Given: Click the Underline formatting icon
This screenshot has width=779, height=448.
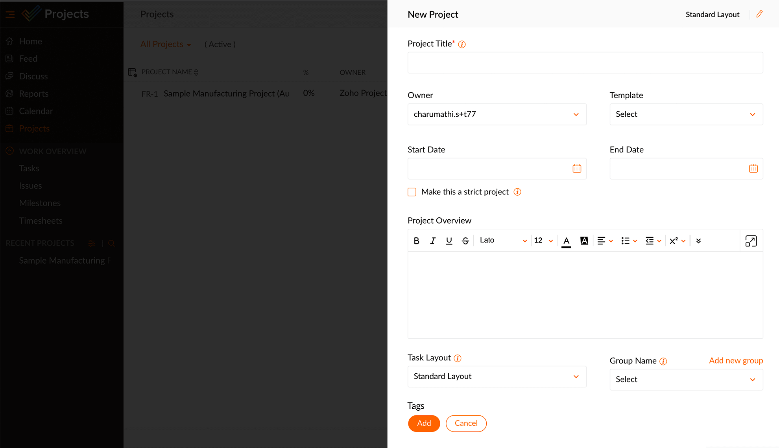Looking at the screenshot, I should [x=449, y=240].
